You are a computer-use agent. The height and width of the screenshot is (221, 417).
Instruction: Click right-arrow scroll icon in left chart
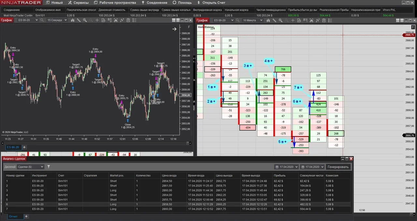174,29
